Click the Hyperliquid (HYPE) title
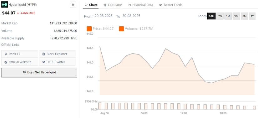258x118 pixels. click(23, 5)
